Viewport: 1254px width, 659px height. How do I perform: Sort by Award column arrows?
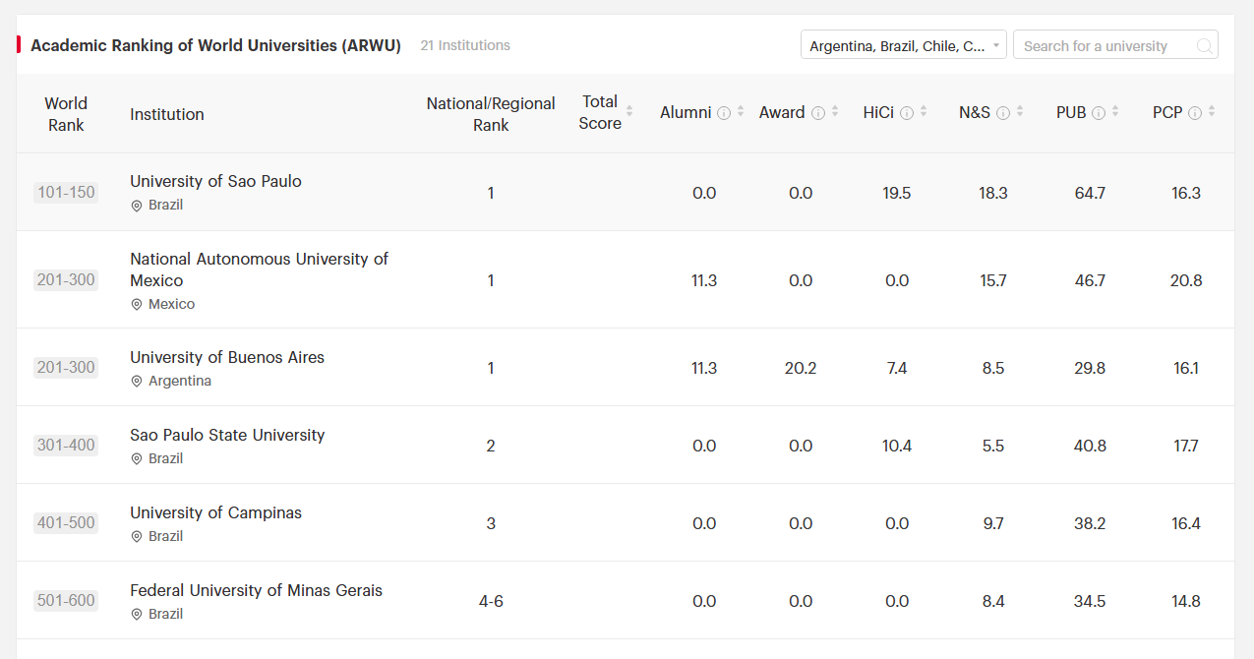pyautogui.click(x=835, y=112)
